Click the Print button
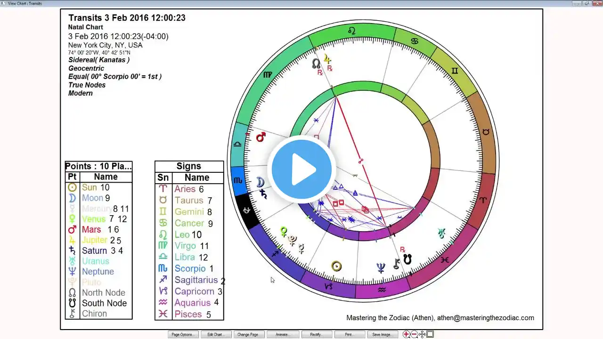603x339 pixels. tap(350, 335)
